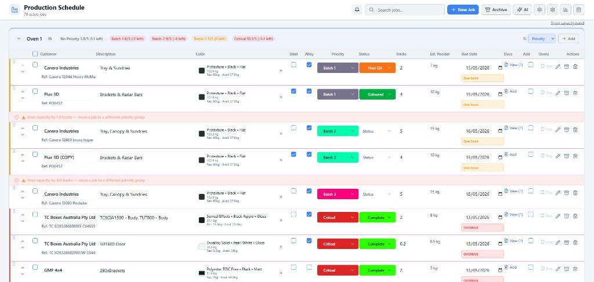
Task: Archive the Flux 3D Batch 1 job
Action: 567,93
